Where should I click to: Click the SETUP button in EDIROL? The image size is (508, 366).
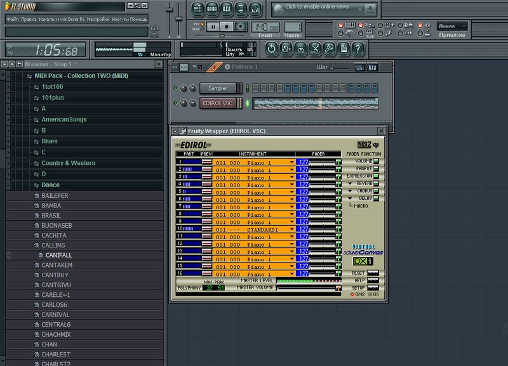[x=373, y=287]
